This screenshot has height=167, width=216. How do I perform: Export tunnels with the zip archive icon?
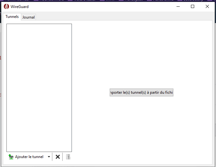click(68, 157)
